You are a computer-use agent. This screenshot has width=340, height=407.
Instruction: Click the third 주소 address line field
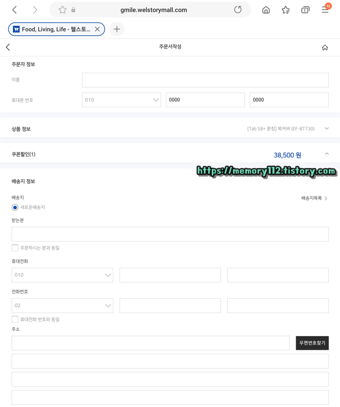tap(170, 379)
